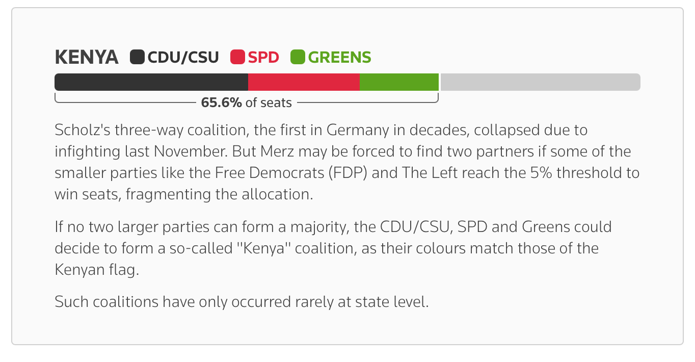Select the GREENS legend label

coord(339,57)
